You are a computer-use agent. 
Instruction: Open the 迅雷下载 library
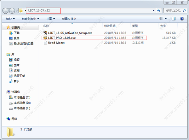tap(20, 76)
